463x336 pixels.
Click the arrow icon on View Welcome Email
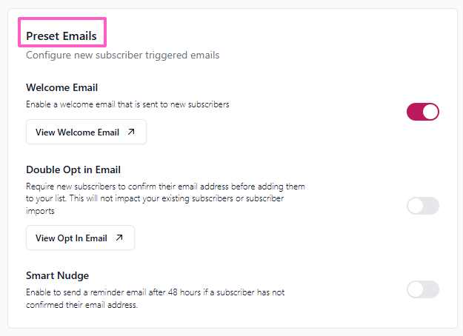pos(131,132)
